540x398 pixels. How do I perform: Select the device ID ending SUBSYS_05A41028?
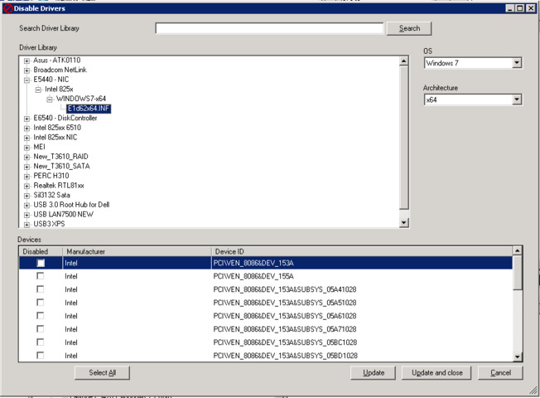coord(284,289)
